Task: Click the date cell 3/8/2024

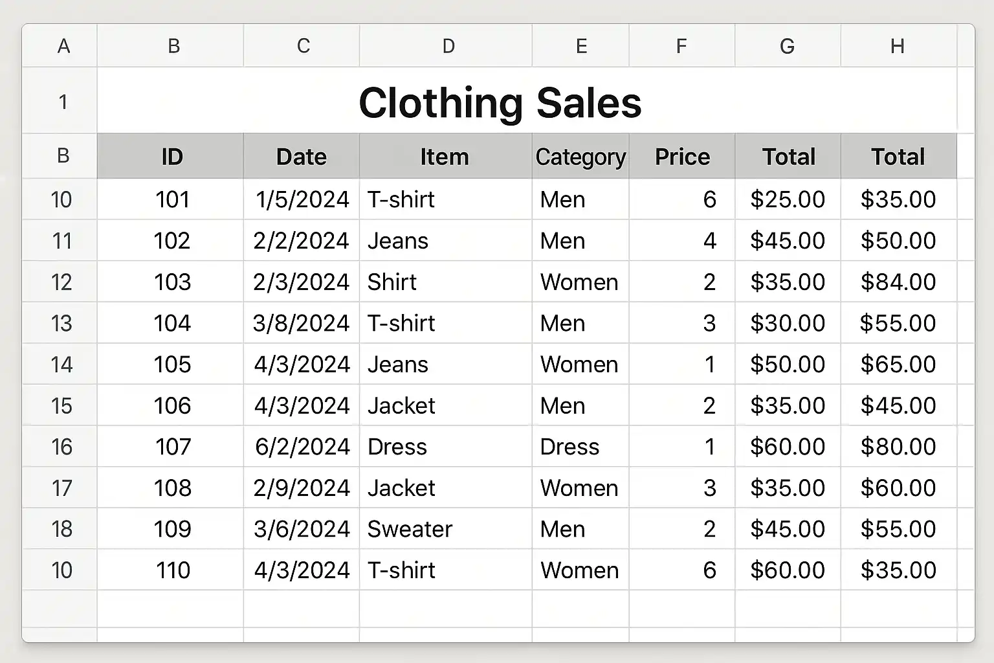Action: coord(301,323)
